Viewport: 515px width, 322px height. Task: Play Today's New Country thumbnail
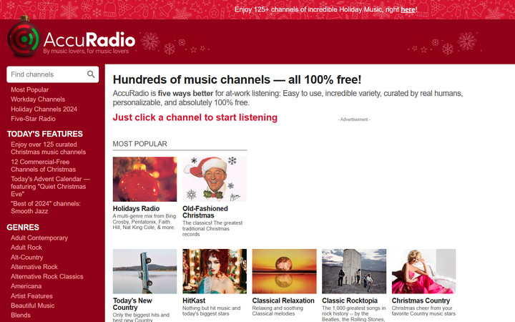click(x=144, y=271)
